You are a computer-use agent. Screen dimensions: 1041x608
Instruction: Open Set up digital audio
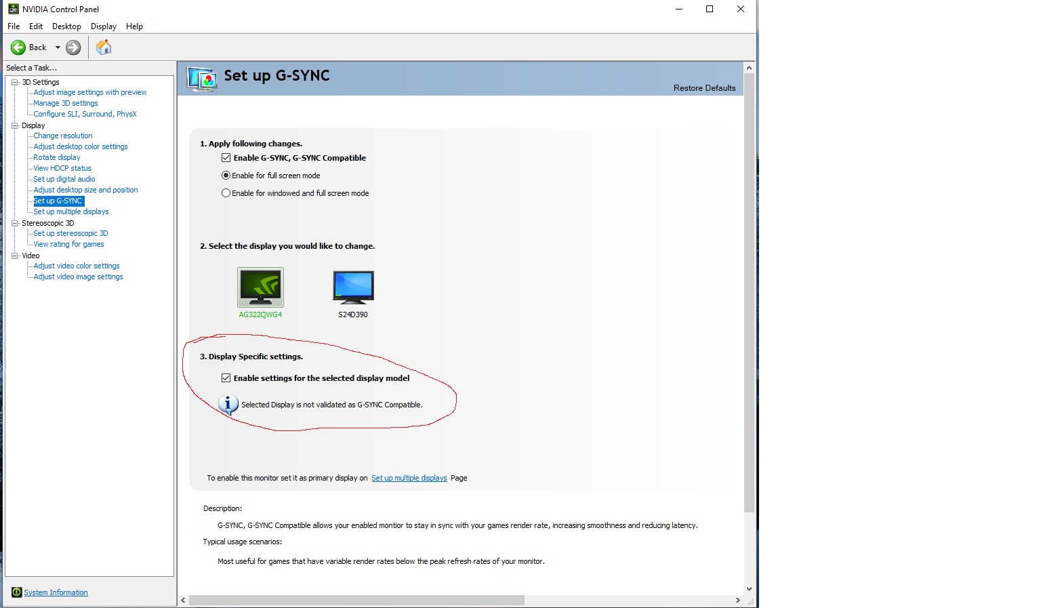pos(64,179)
